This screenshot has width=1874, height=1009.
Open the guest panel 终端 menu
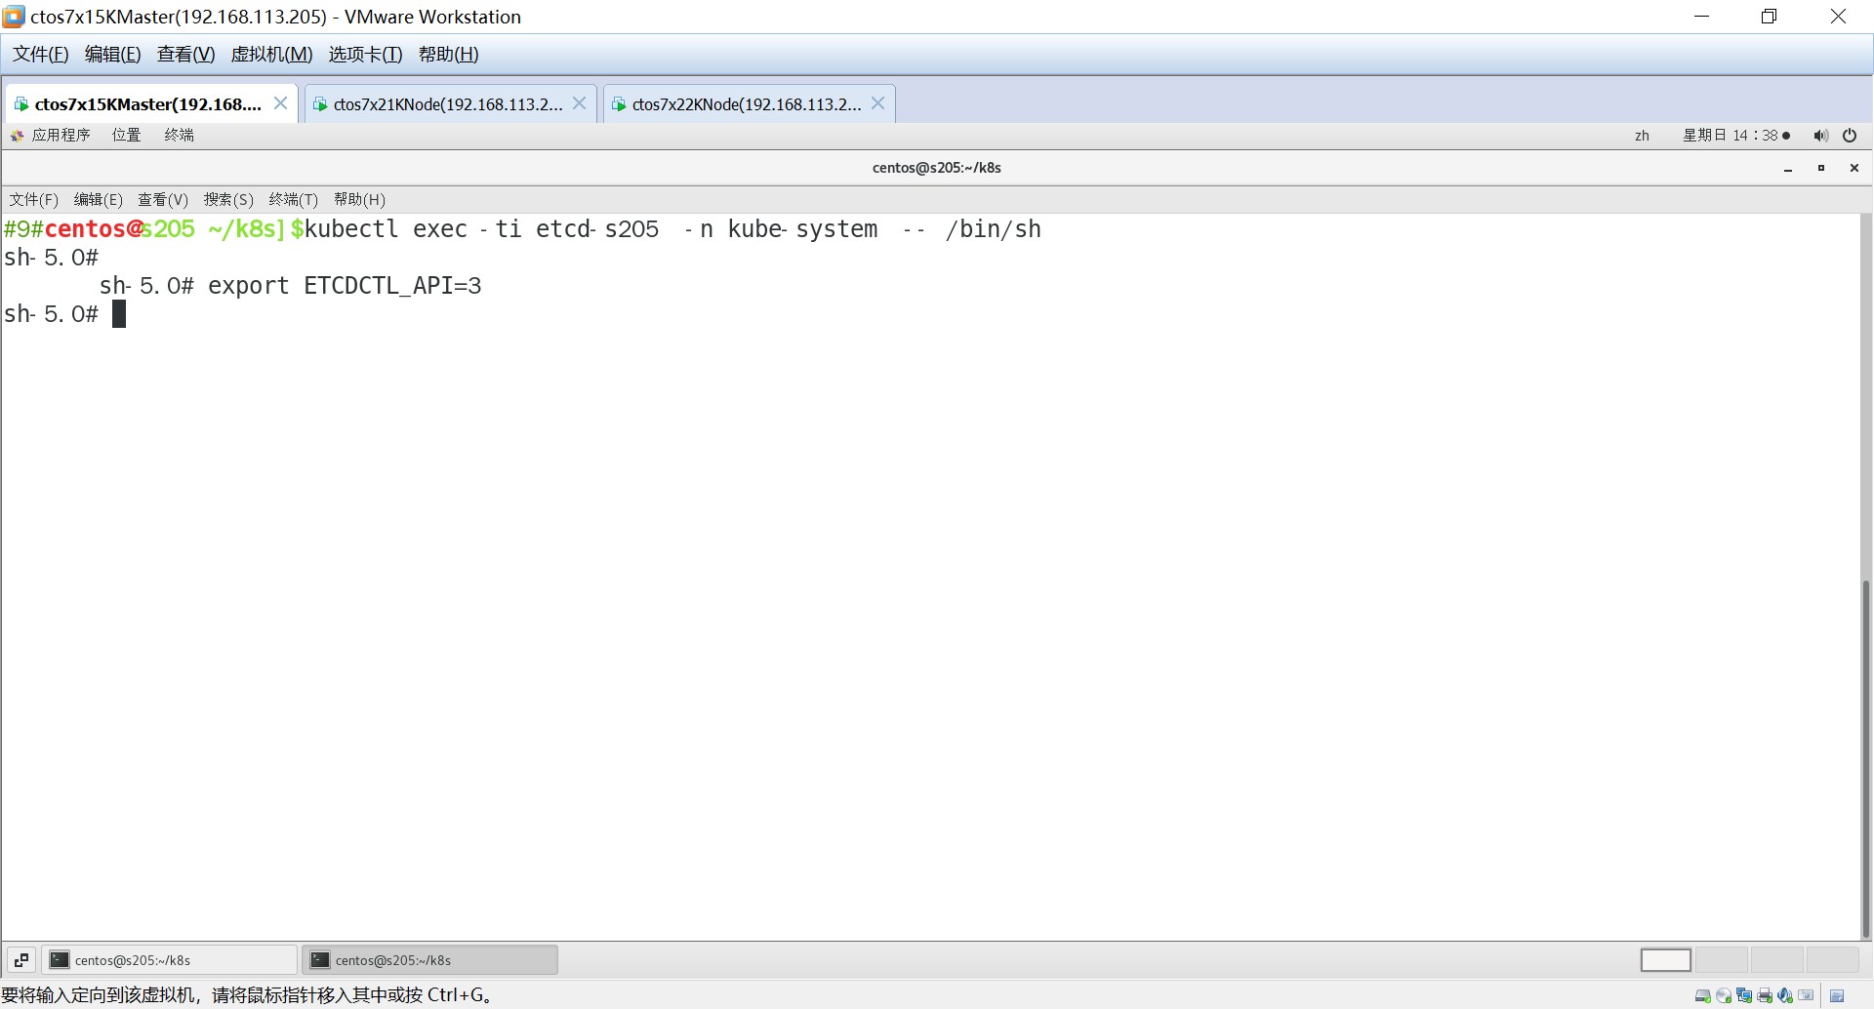tap(180, 136)
